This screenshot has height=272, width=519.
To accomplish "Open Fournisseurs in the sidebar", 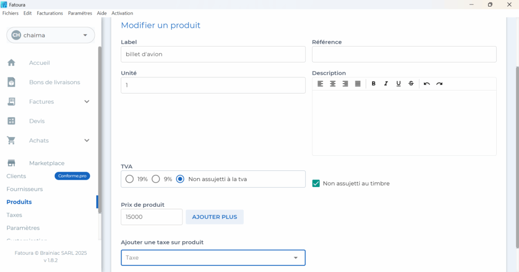I will tap(24, 189).
